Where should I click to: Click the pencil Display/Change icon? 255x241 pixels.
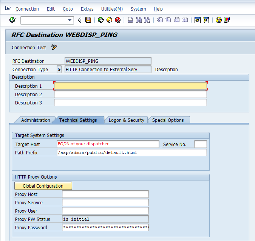coord(54,47)
